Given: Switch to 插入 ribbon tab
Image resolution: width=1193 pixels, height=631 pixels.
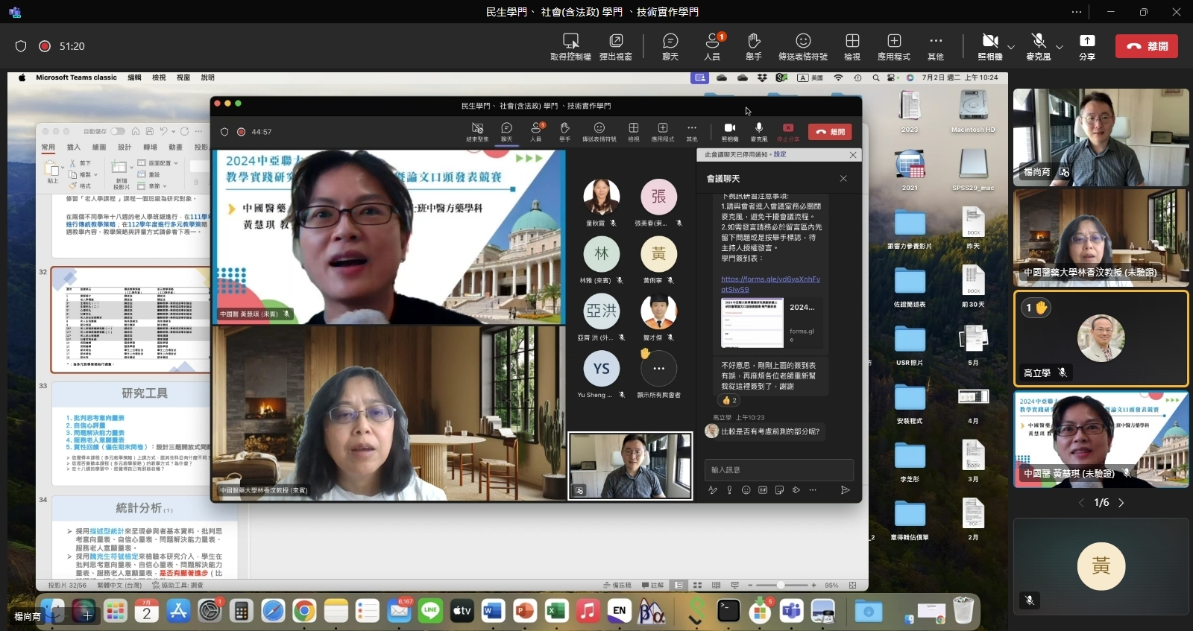Looking at the screenshot, I should [74, 148].
